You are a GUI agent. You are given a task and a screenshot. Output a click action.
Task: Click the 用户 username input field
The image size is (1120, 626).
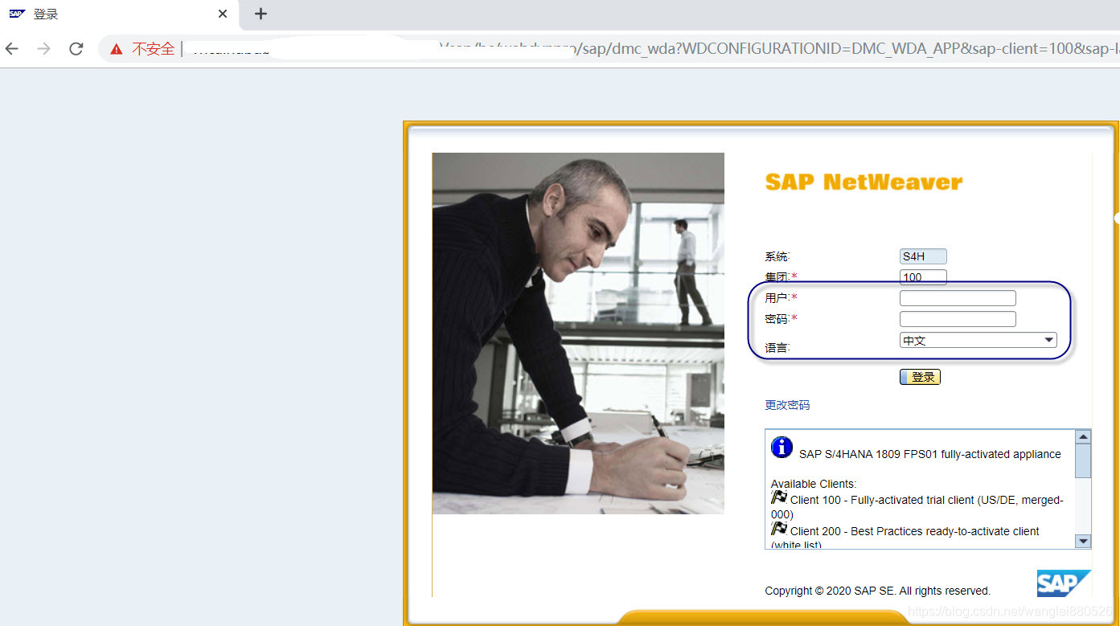coord(958,298)
